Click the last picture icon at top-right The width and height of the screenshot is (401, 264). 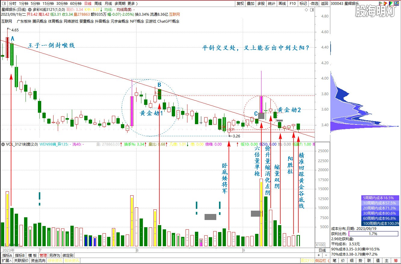click(x=397, y=4)
